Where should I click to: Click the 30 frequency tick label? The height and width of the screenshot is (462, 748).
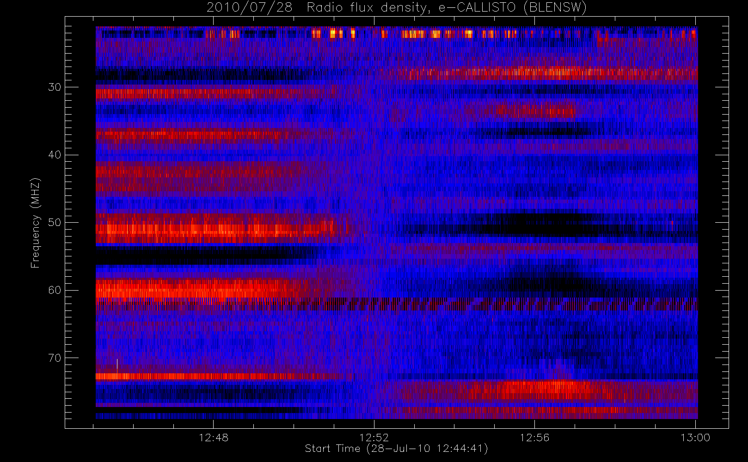pyautogui.click(x=55, y=87)
